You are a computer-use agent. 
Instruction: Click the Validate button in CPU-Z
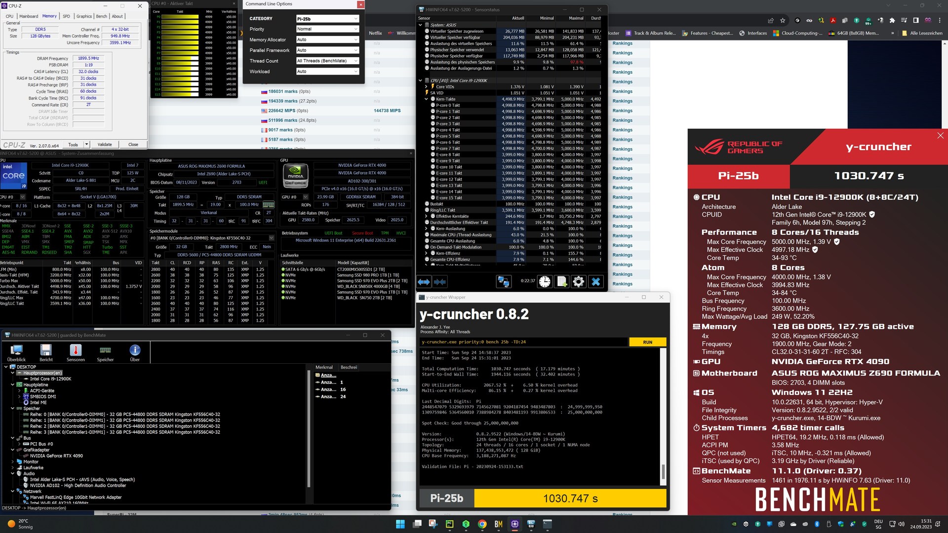pyautogui.click(x=105, y=145)
